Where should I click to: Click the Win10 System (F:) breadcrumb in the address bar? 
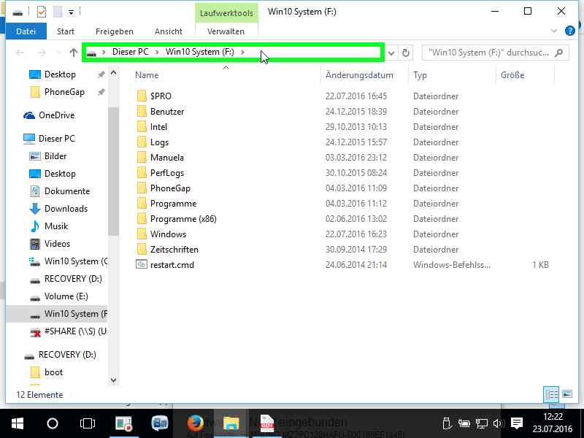[x=199, y=52]
